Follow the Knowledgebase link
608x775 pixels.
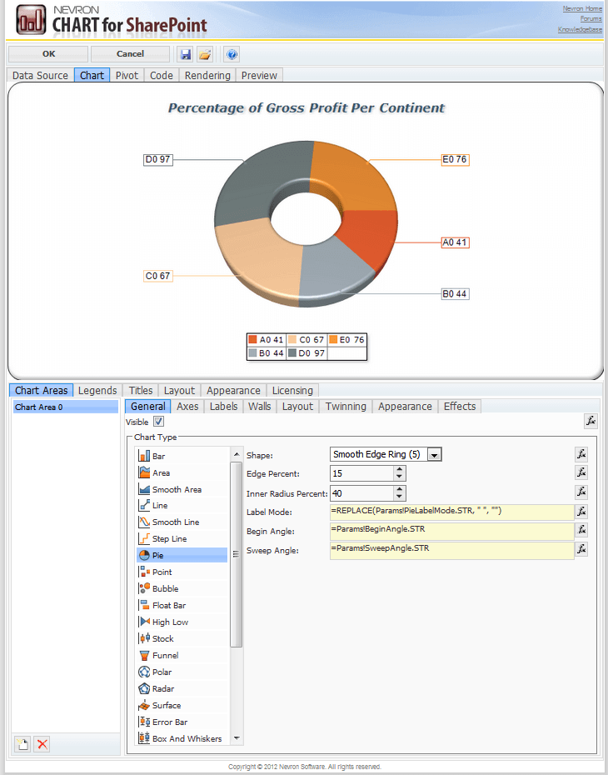coord(580,30)
